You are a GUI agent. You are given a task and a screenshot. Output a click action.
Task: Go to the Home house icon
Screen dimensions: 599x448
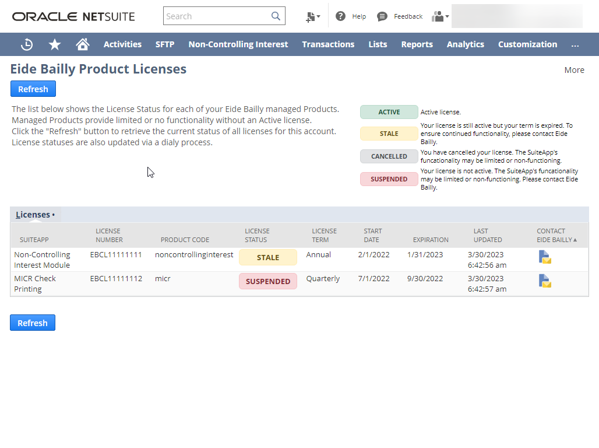[x=83, y=44]
